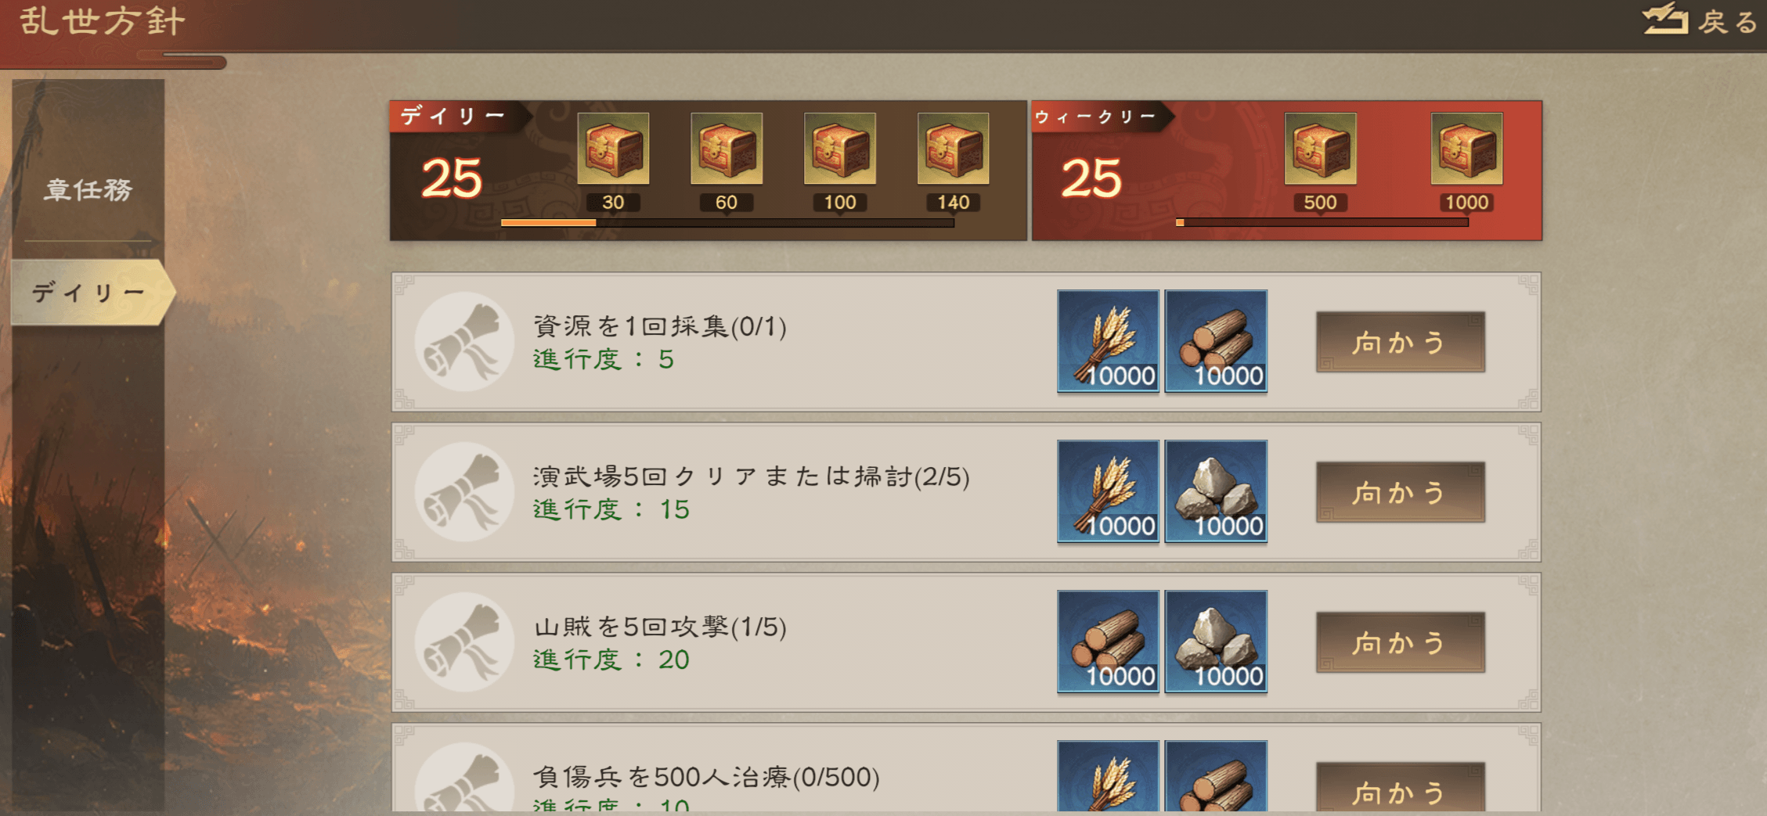
Task: Tap wheat reward in 資源を1回採集 task
Action: coord(1108,341)
